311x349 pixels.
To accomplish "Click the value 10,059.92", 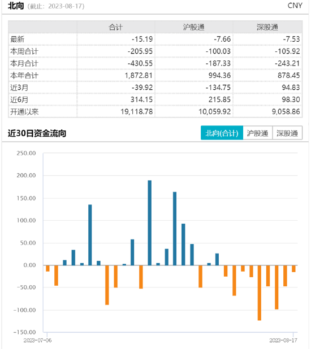I will click(x=215, y=111).
